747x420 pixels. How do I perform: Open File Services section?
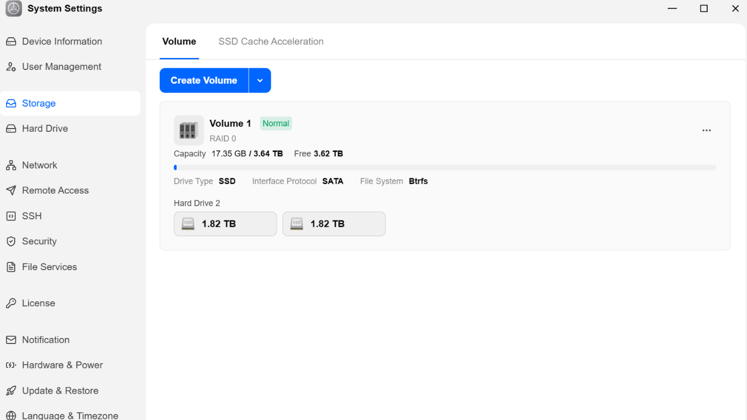(70, 267)
